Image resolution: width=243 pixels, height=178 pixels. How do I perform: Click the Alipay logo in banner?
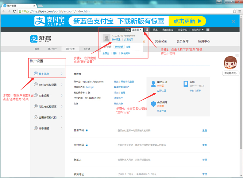[x=49, y=21]
